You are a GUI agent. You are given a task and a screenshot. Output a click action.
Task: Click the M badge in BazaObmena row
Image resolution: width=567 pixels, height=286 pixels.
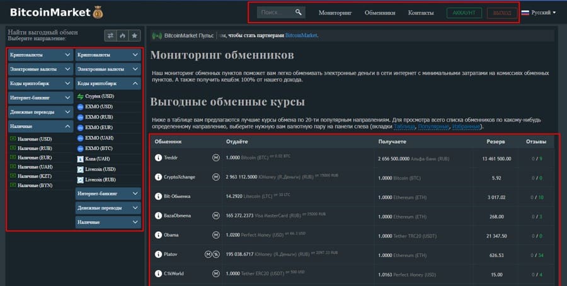pyautogui.click(x=216, y=215)
